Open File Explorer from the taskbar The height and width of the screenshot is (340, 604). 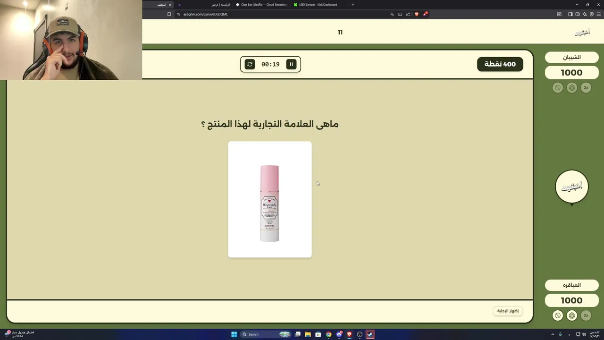point(308,334)
